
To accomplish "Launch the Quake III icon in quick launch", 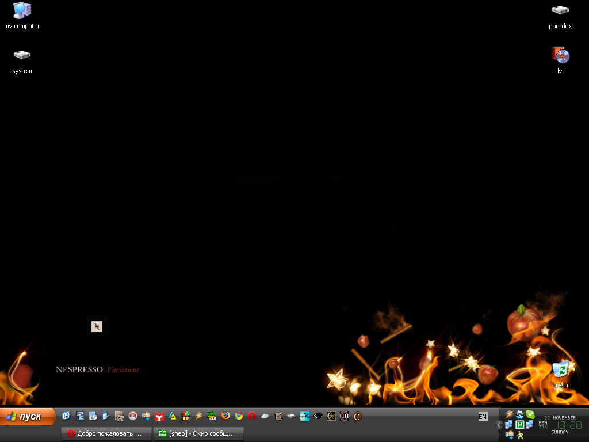I will (345, 416).
